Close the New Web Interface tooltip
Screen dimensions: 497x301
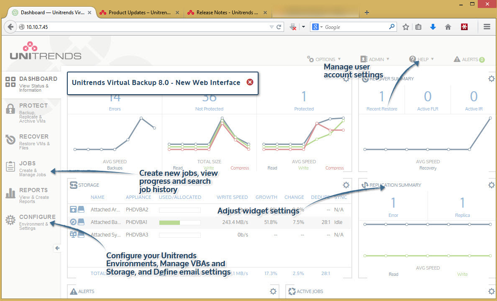(x=250, y=82)
